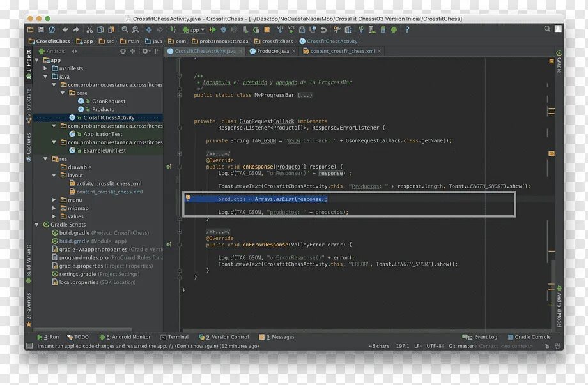Click the yellow lightbulb intention icon
The width and height of the screenshot is (588, 385).
click(x=188, y=198)
